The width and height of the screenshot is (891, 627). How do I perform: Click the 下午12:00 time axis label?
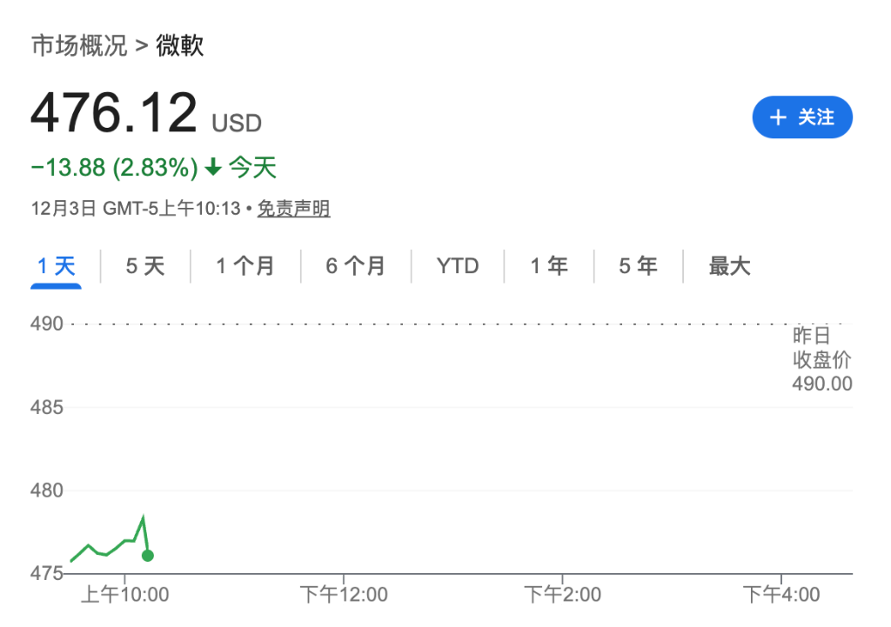pos(344,596)
